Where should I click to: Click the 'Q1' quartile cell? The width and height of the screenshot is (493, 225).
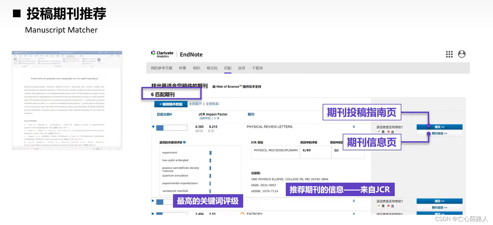click(348, 152)
